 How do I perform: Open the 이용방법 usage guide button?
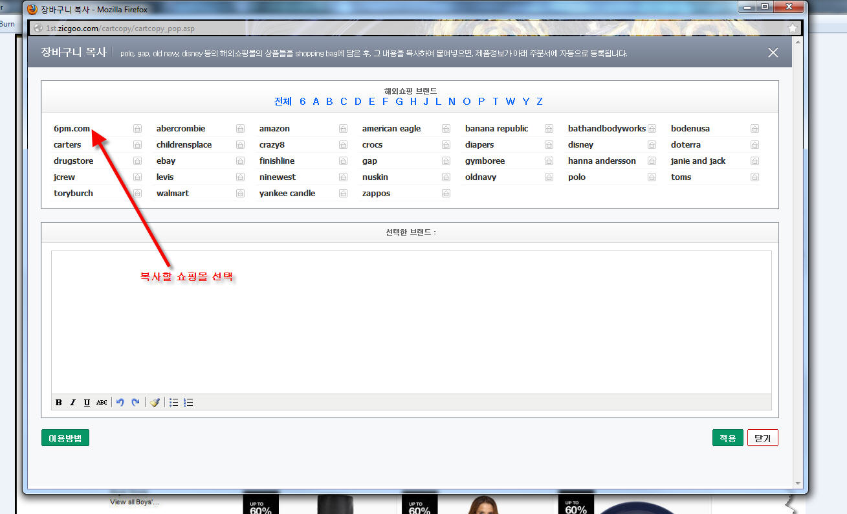click(65, 438)
